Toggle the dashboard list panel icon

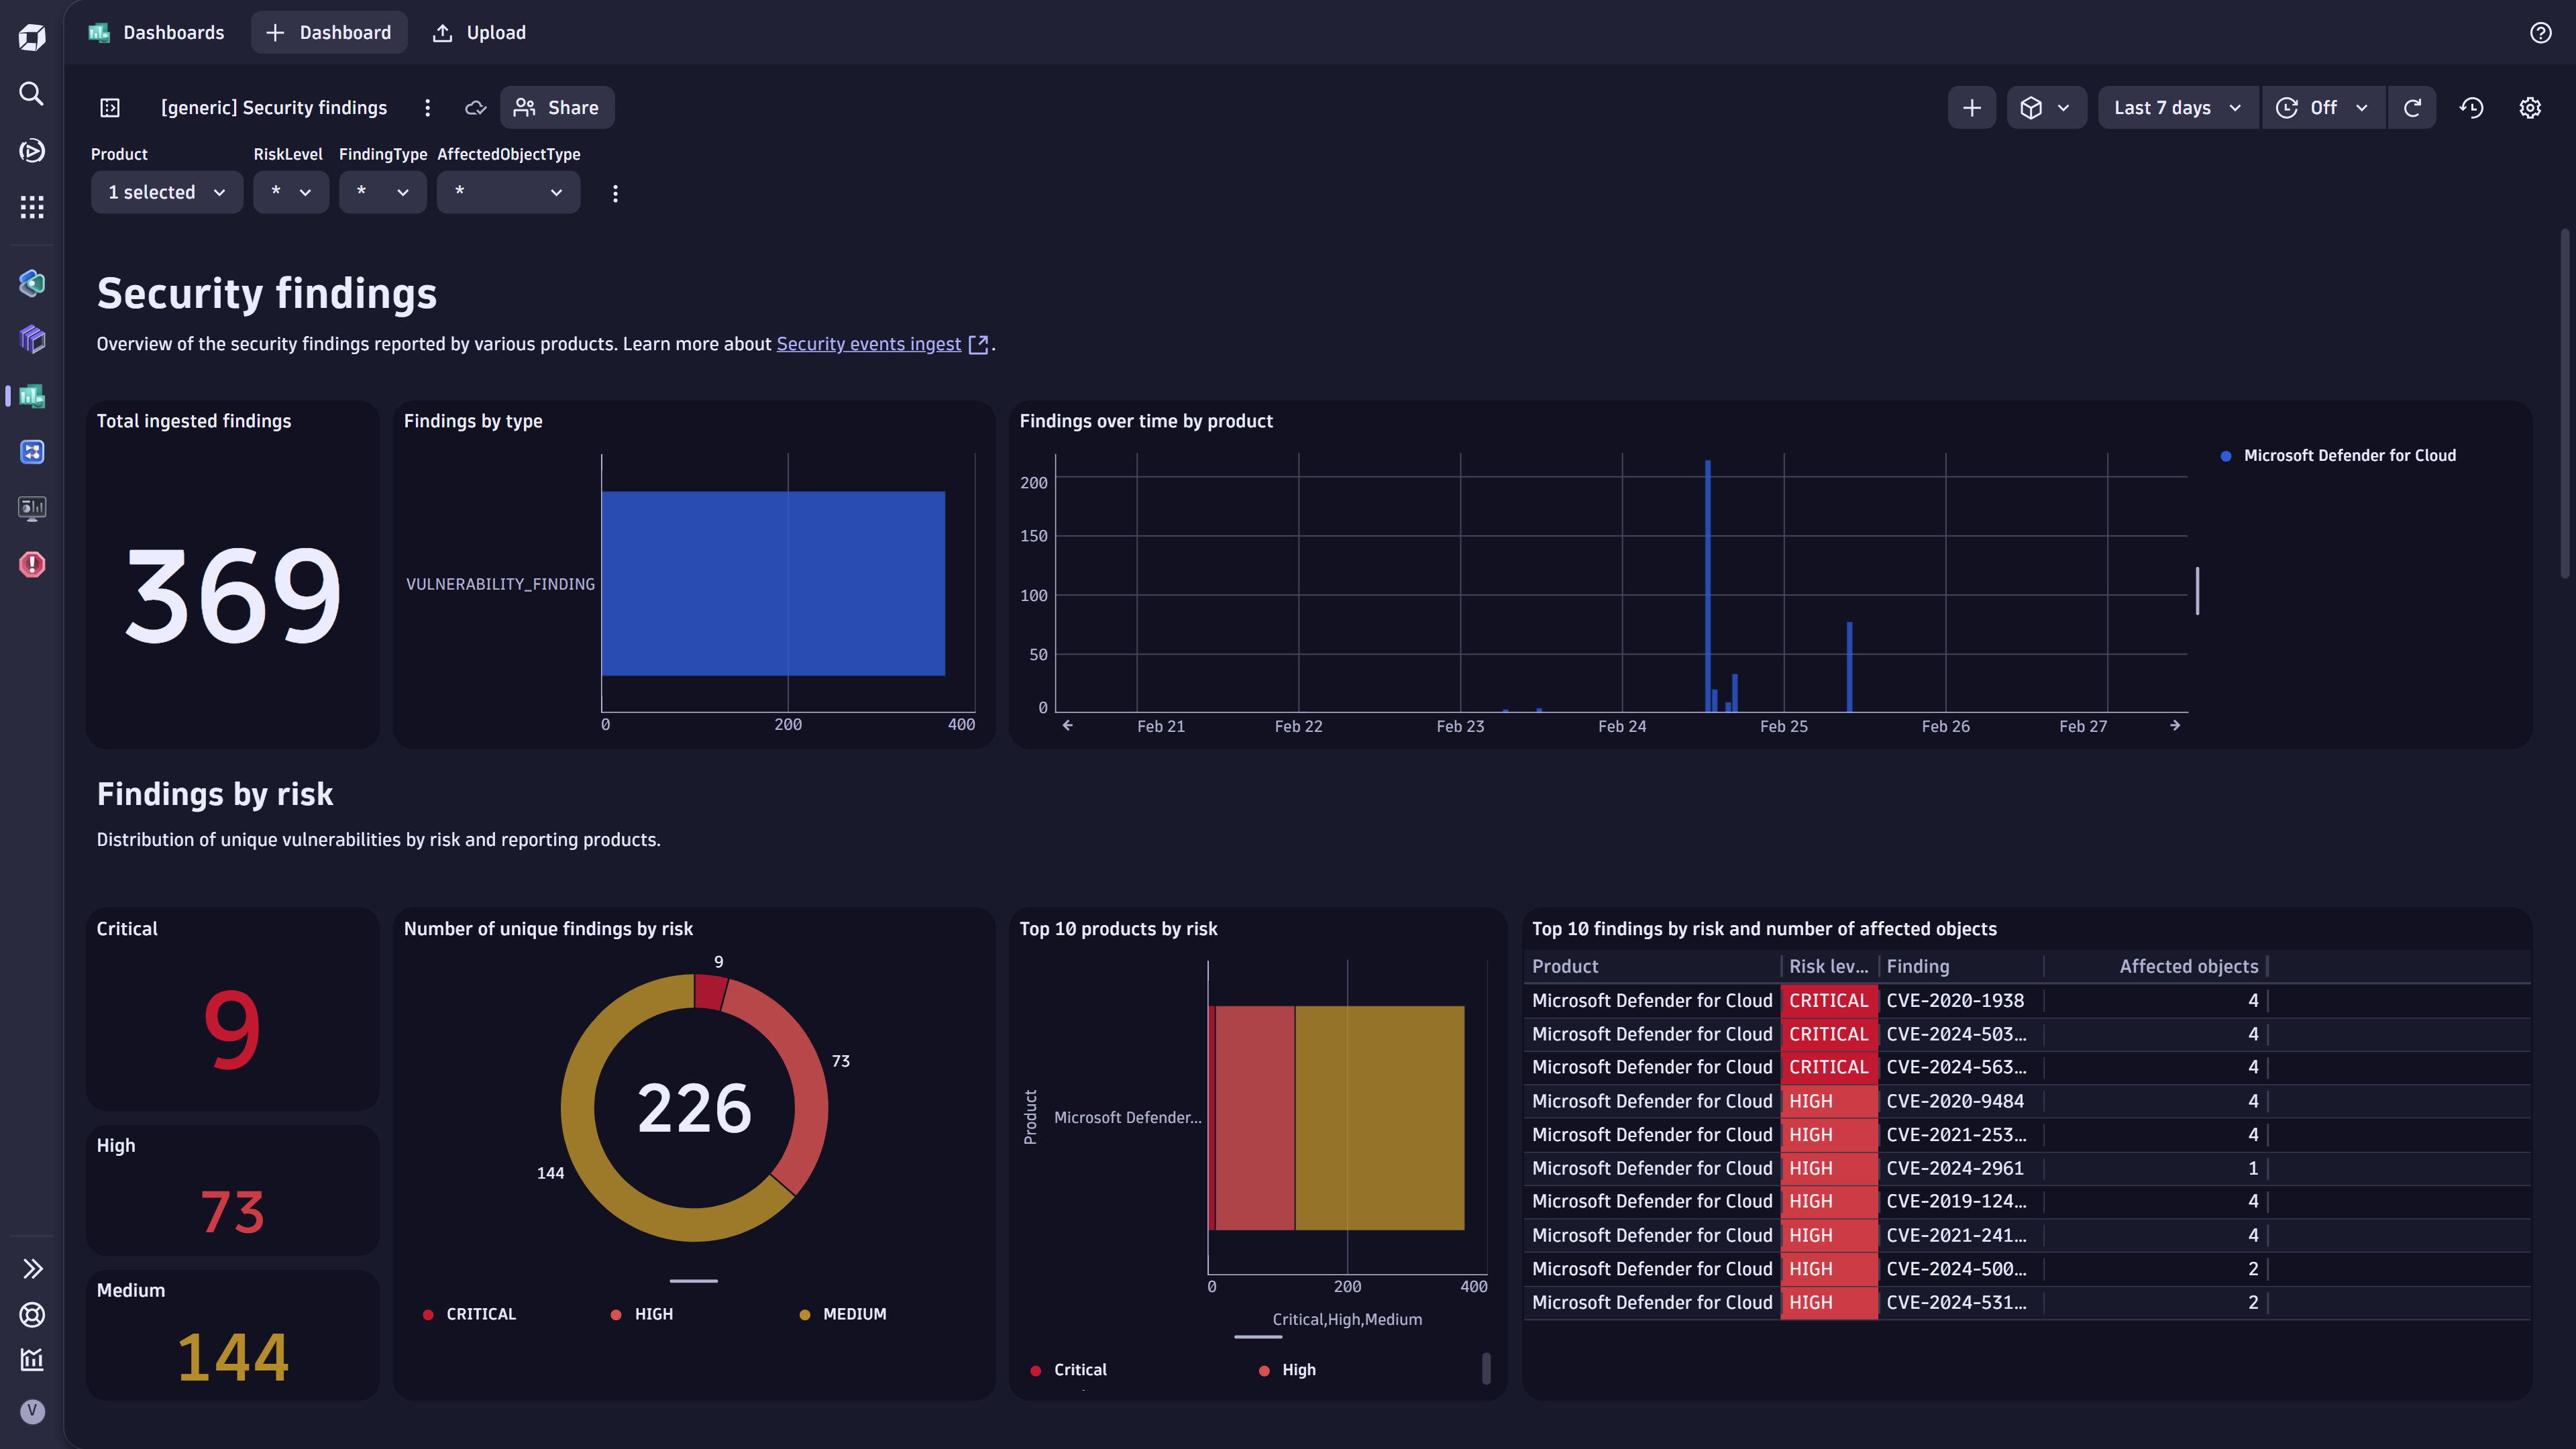(110, 108)
